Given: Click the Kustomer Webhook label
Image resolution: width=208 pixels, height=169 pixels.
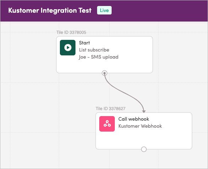Looking at the screenshot, I should point(140,126).
